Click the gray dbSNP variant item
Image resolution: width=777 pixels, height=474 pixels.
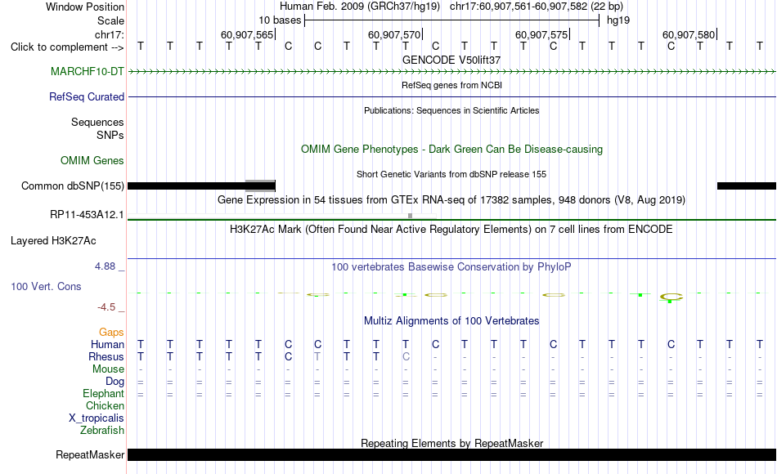260,186
